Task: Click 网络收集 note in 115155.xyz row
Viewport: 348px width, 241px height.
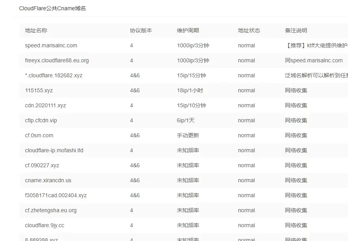Action: coord(296,91)
